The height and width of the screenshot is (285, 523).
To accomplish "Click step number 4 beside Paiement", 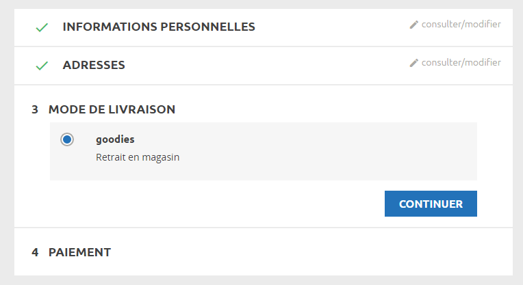I will tap(35, 252).
